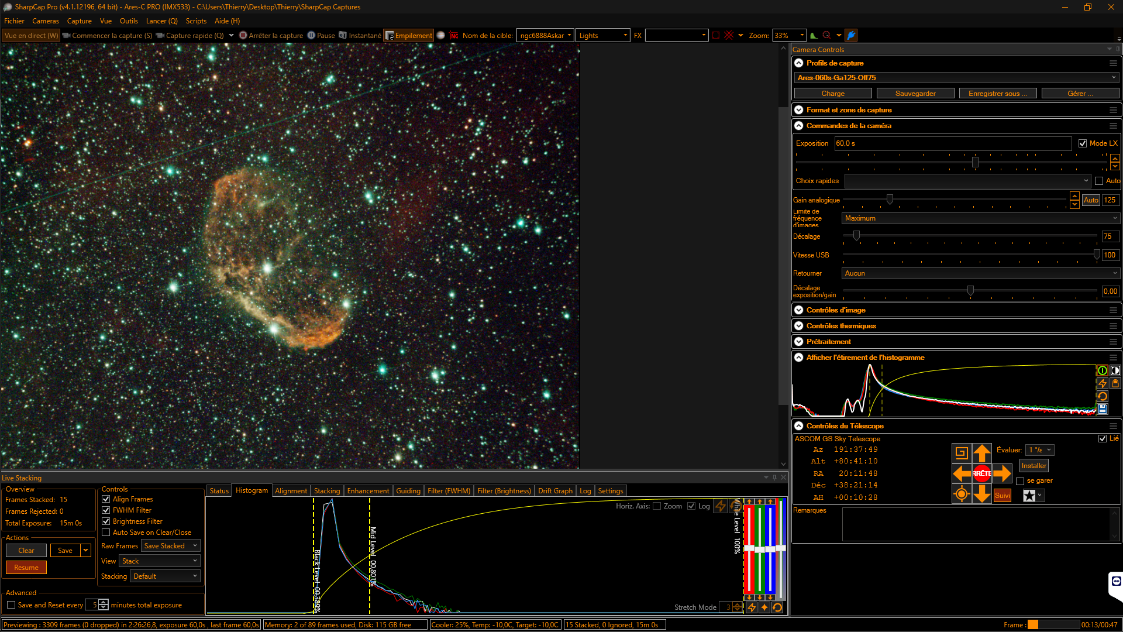1123x632 pixels.
Task: Click the Clear button in Live Stacking
Action: pyautogui.click(x=26, y=551)
